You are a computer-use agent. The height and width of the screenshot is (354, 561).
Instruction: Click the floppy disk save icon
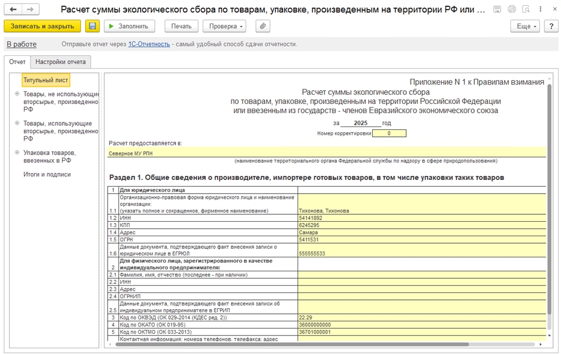(92, 26)
